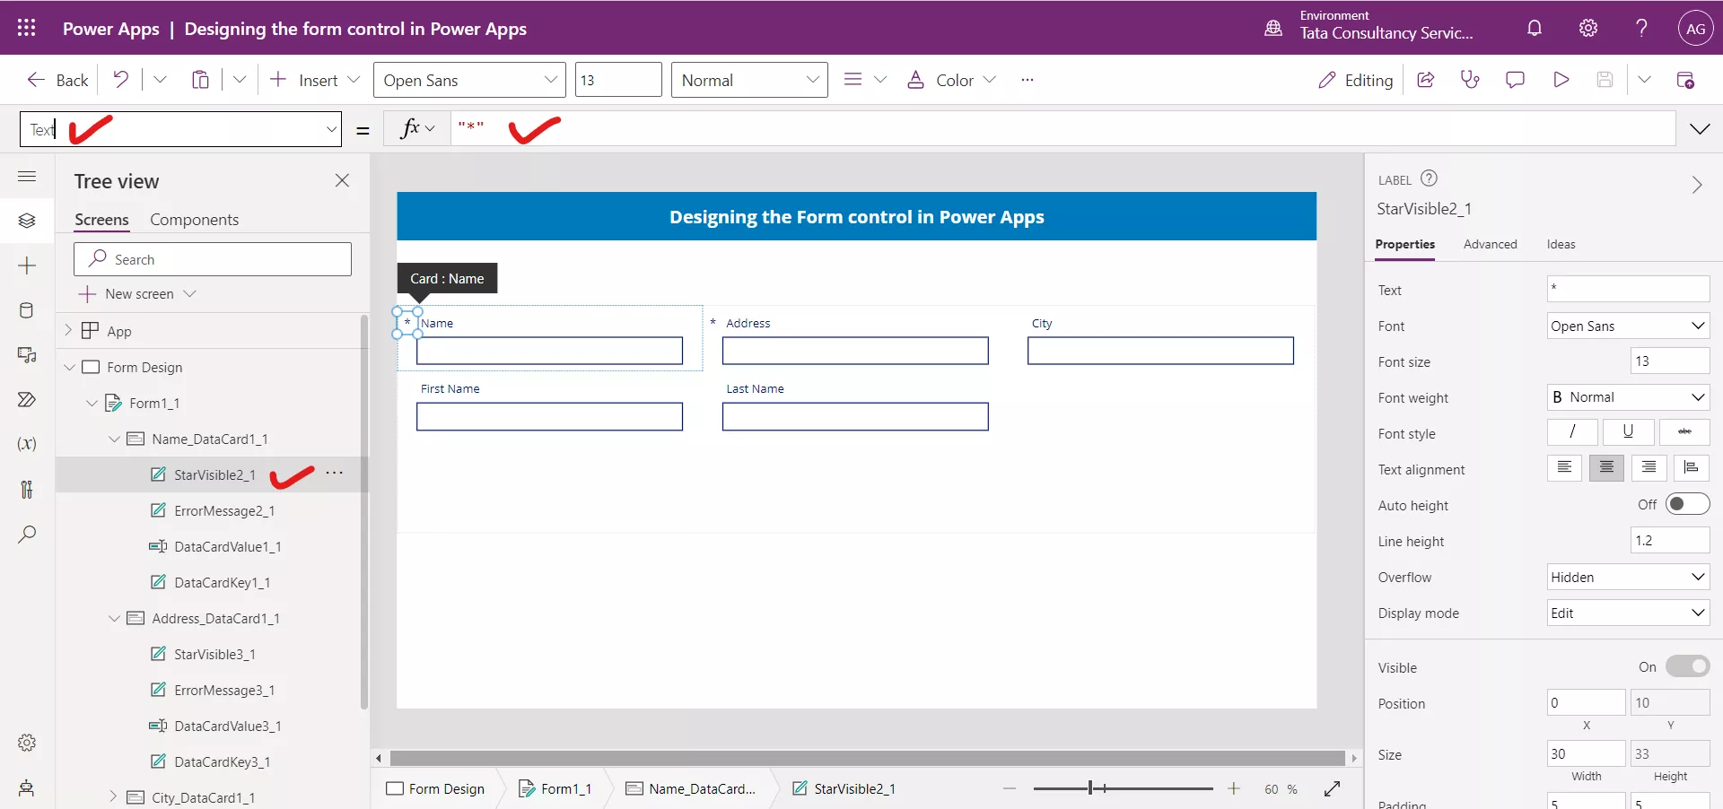Viewport: 1723px width, 809px height.
Task: Toggle Auto height off switch
Action: [1687, 504]
